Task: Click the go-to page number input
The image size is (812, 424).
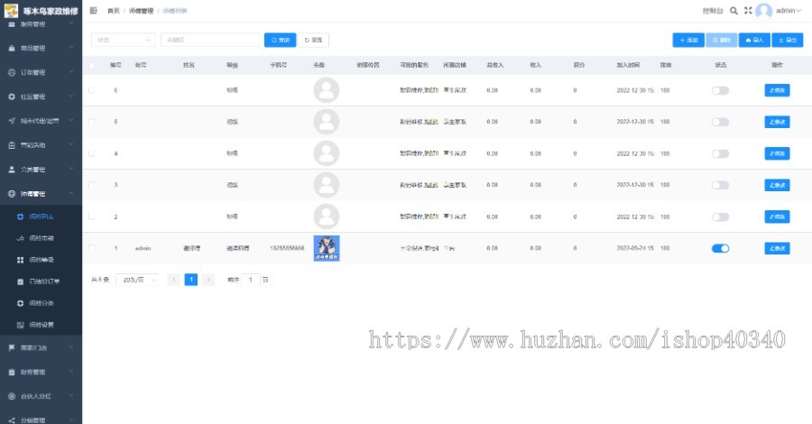Action: 251,280
